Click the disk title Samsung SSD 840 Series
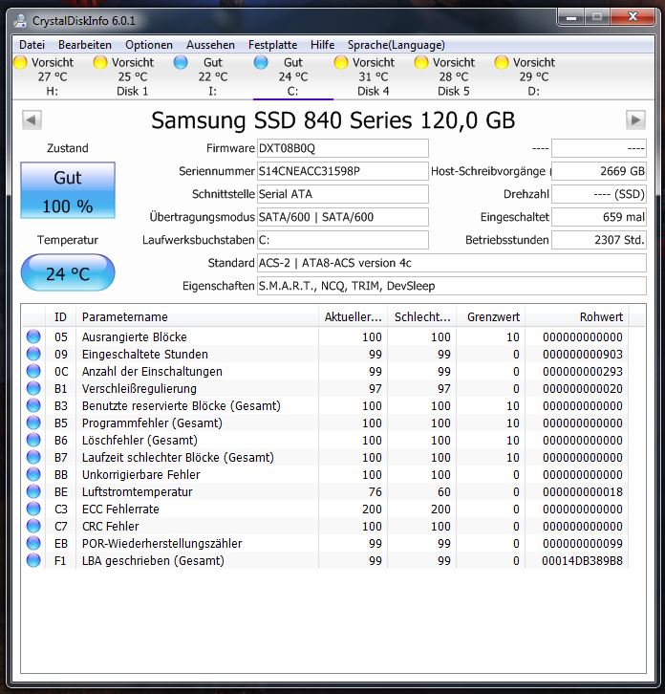This screenshot has height=694, width=665. (x=333, y=120)
